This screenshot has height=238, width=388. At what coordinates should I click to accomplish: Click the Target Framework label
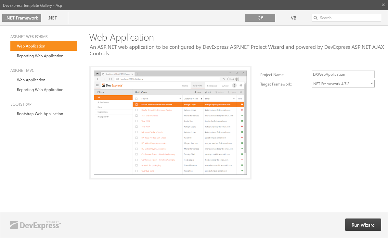point(276,84)
